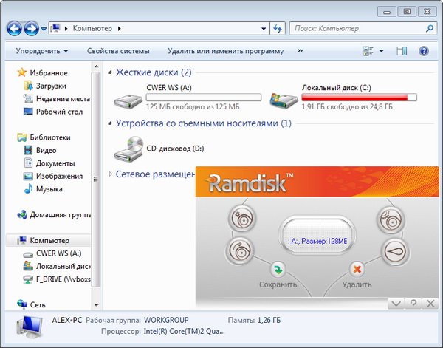
Task: Click 1,91 ГБ свободно из 24,8 ГБ text
Action: pos(347,107)
